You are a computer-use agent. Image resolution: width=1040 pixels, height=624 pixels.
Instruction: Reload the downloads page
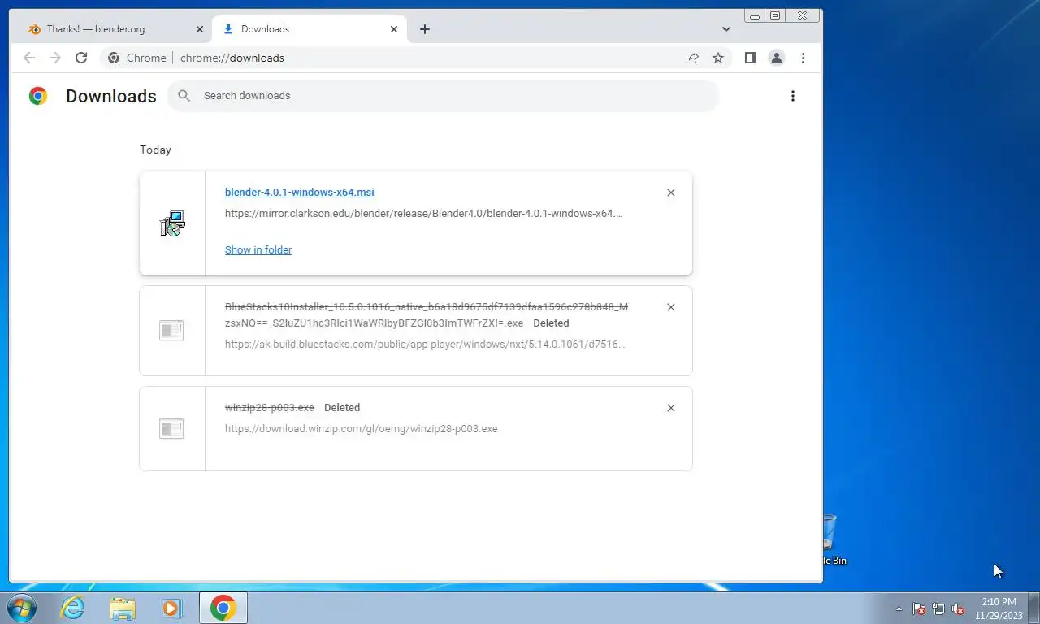pos(81,58)
